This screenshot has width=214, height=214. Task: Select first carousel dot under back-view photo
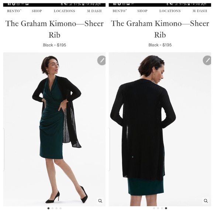pos(154,208)
